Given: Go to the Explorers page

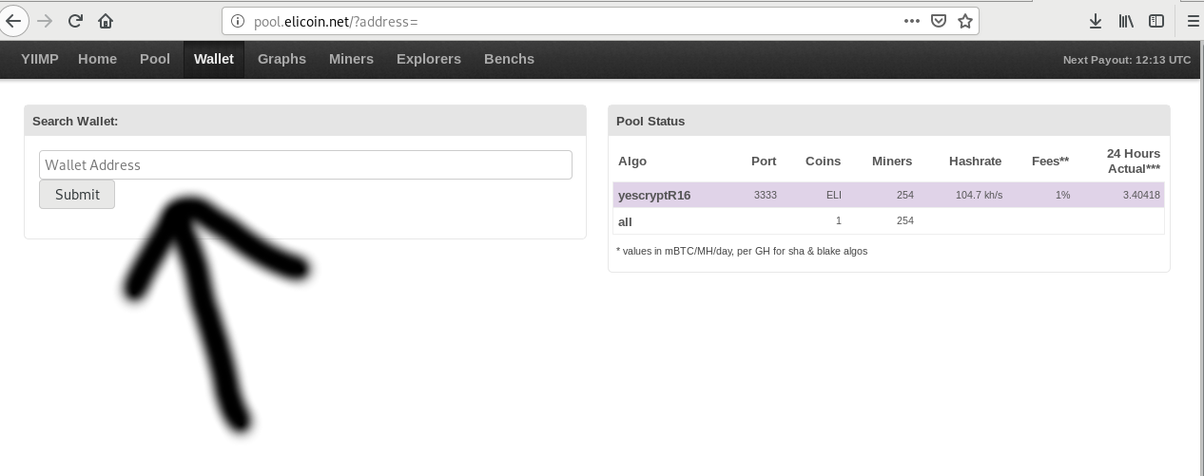Looking at the screenshot, I should (428, 59).
